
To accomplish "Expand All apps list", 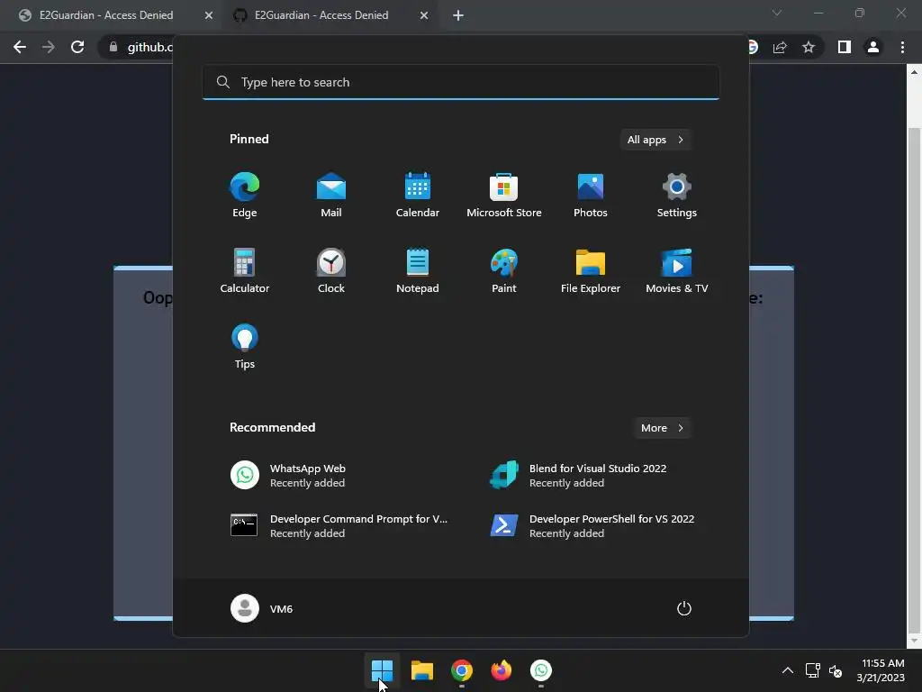I will click(655, 140).
